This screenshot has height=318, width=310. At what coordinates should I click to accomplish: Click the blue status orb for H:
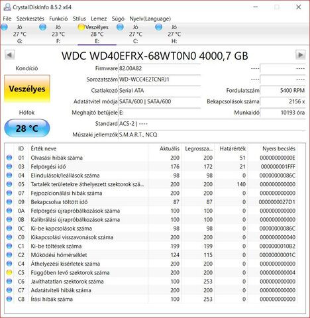point(159,27)
